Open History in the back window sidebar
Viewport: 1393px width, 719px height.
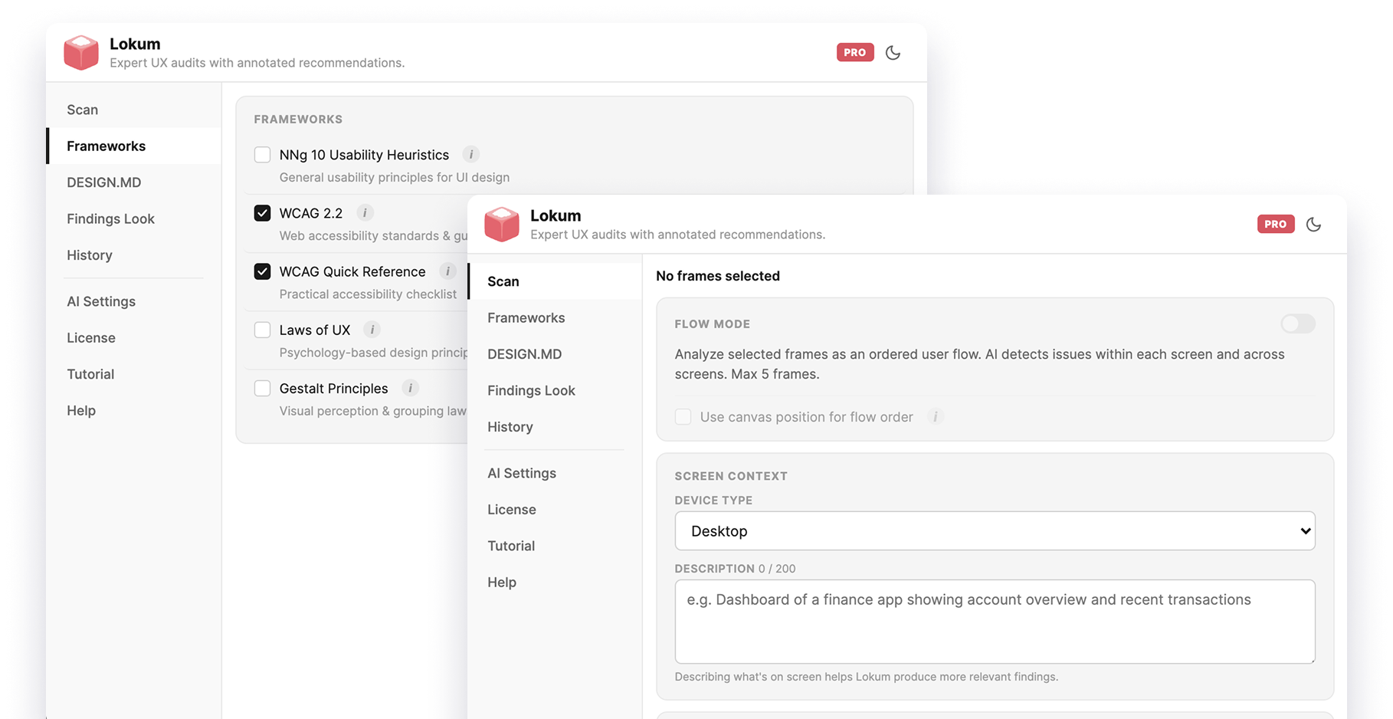click(x=134, y=255)
